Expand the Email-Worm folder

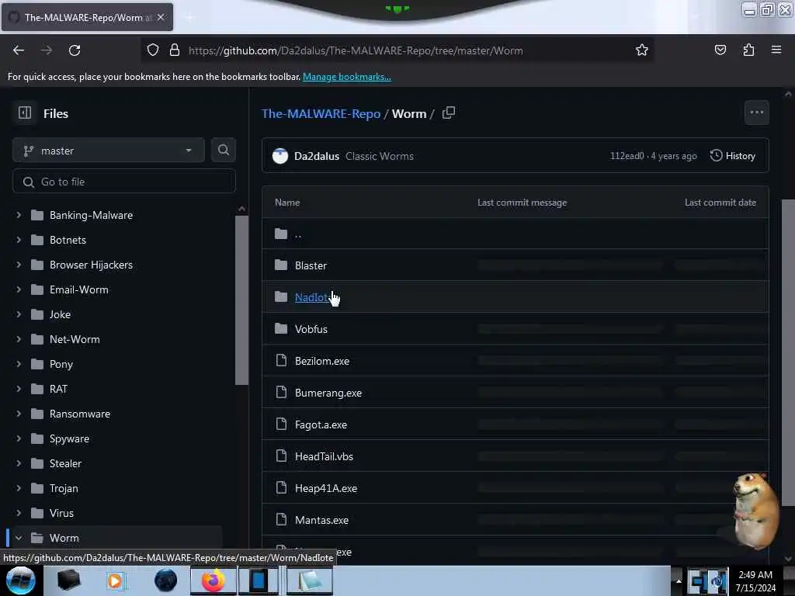pyautogui.click(x=19, y=289)
